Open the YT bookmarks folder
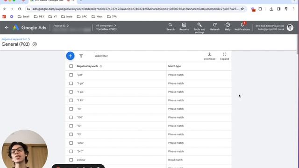The height and width of the screenshot is (168, 299). click(x=53, y=17)
